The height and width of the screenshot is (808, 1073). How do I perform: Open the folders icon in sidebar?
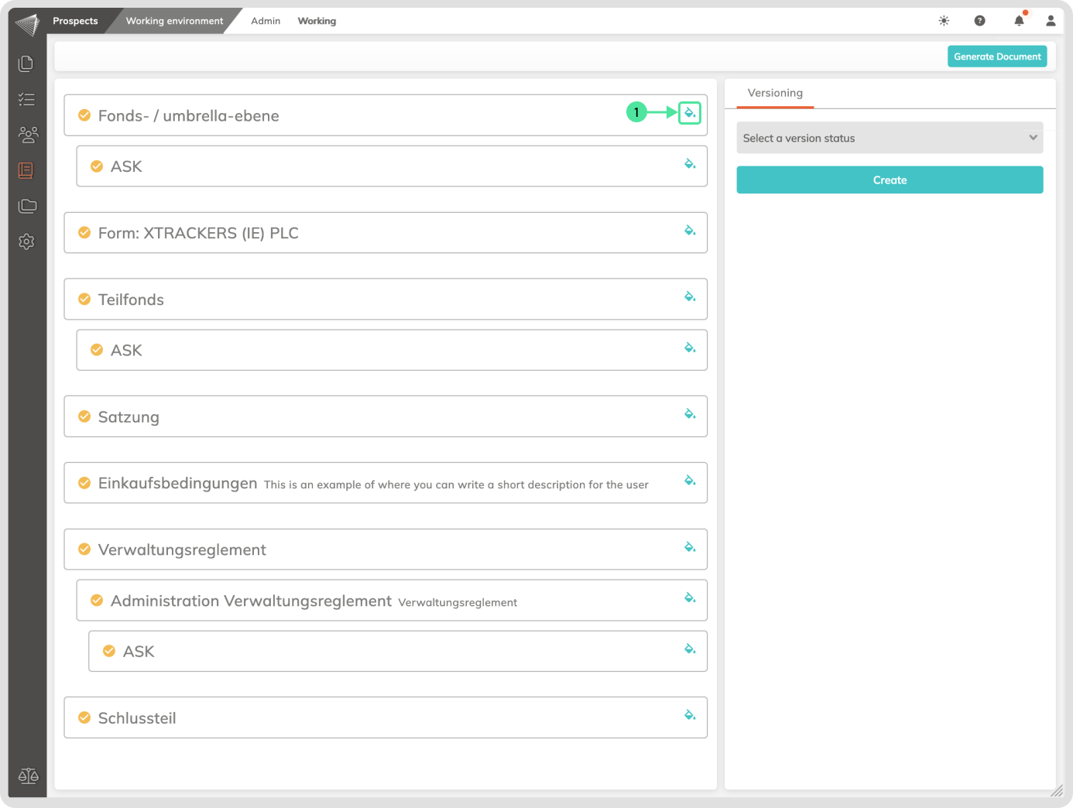point(27,206)
